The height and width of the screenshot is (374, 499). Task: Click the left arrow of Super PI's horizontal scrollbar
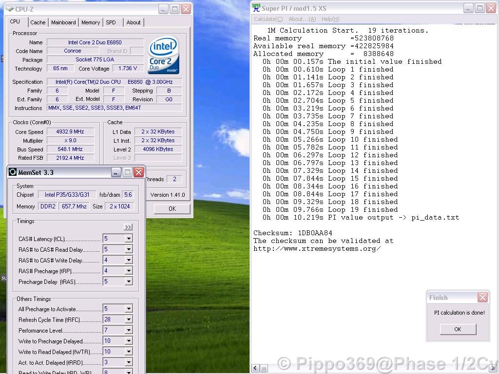click(x=255, y=368)
